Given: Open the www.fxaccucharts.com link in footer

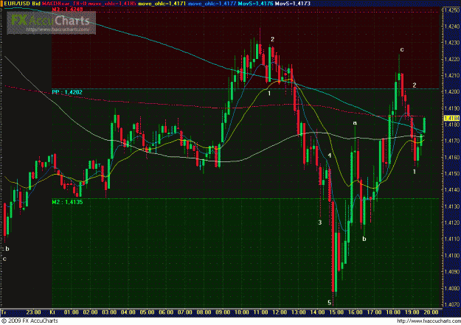Looking at the screenshot, I should click(429, 321).
